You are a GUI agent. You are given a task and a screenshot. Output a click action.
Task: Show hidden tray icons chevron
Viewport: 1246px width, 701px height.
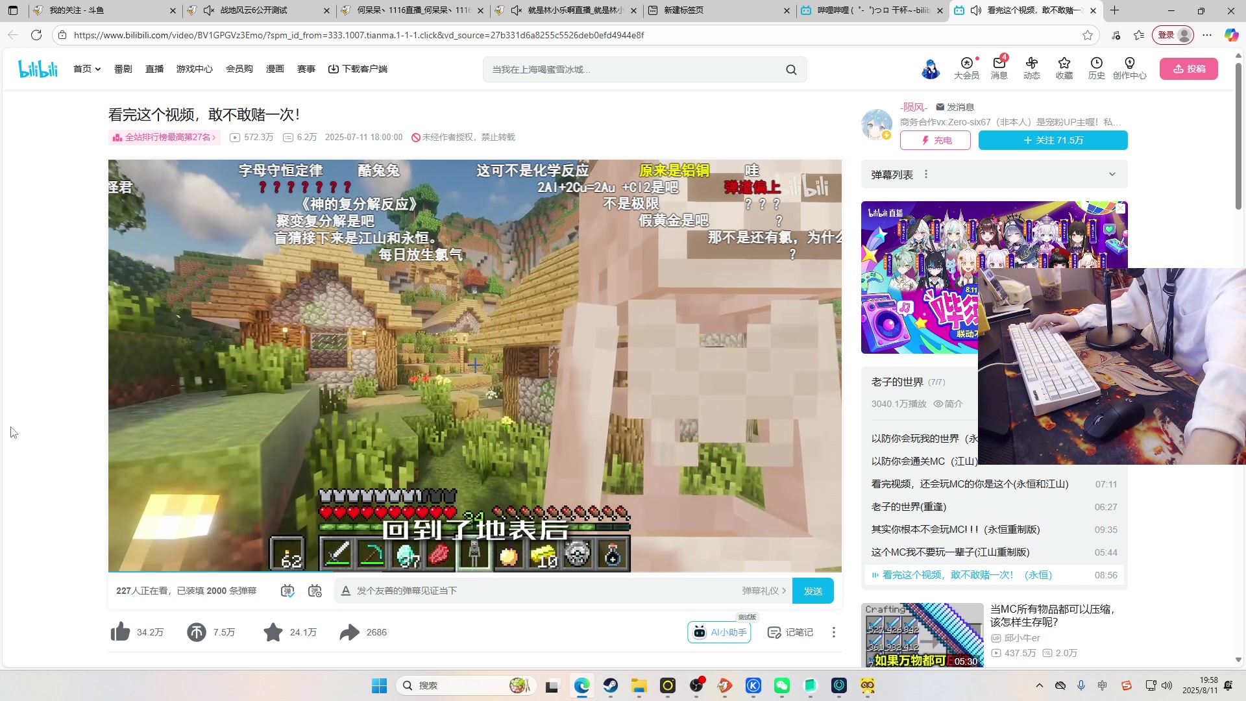pos(1039,685)
